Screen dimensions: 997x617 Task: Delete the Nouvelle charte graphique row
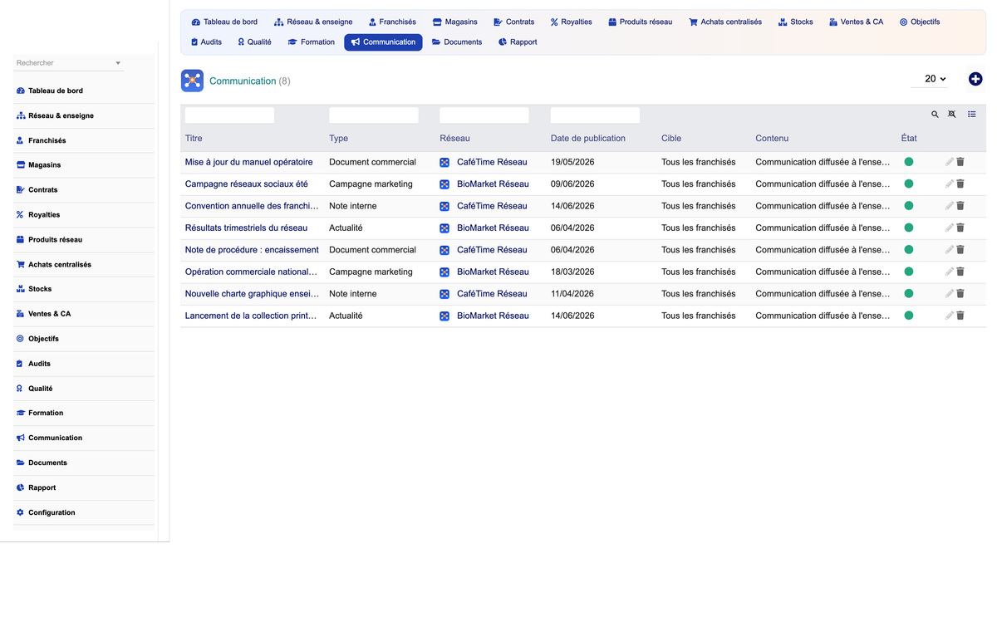point(960,294)
